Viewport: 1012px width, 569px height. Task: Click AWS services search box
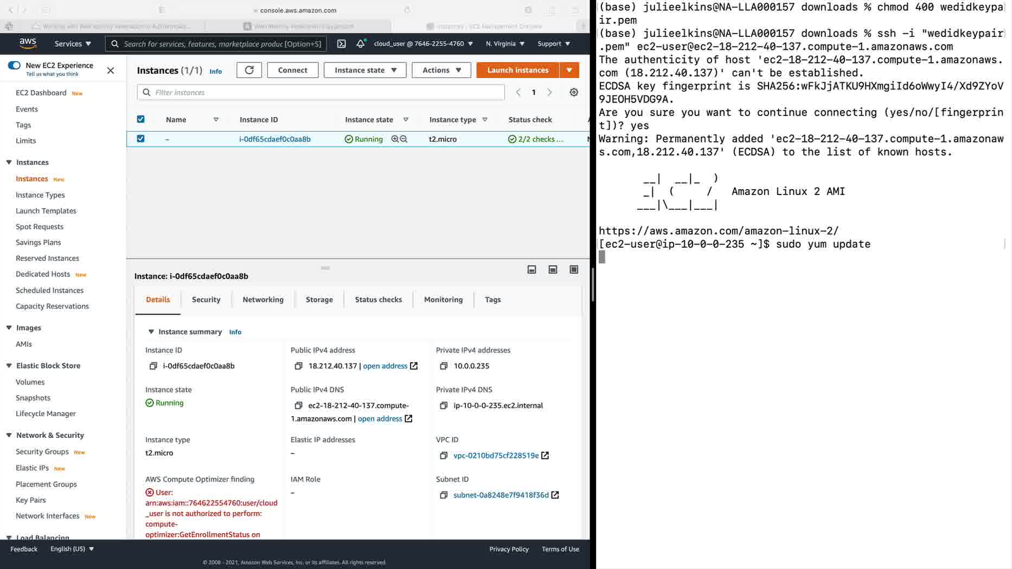(216, 43)
